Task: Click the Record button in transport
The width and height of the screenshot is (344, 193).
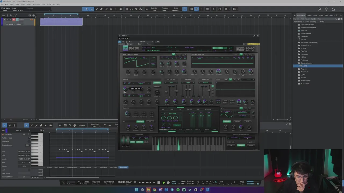Action: [x=168, y=183]
